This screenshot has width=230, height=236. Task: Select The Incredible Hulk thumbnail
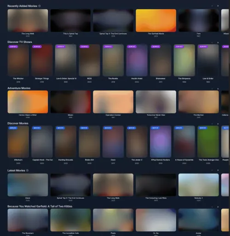pyautogui.click(x=70, y=220)
